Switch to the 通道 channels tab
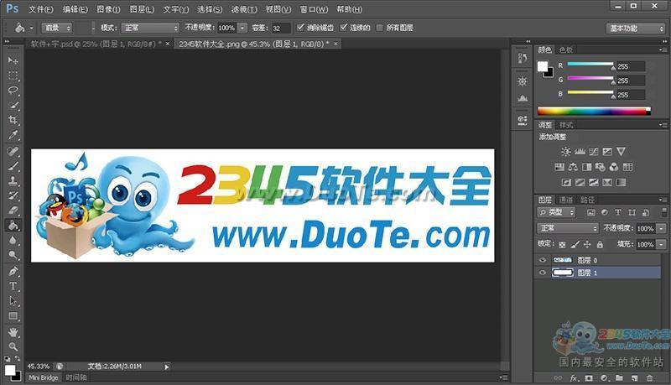The width and height of the screenshot is (671, 385). click(x=565, y=200)
